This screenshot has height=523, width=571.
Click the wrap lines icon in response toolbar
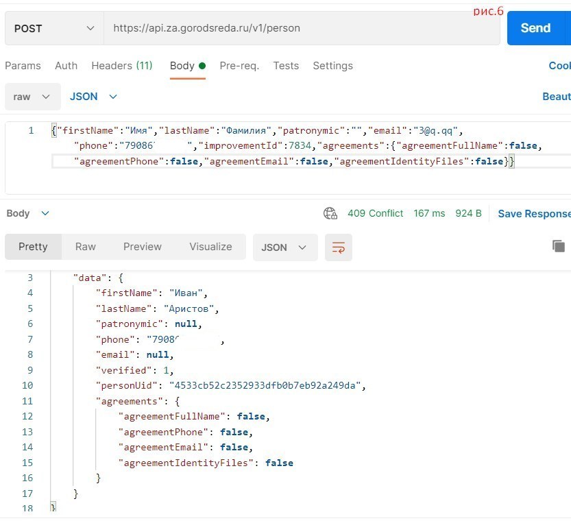338,247
